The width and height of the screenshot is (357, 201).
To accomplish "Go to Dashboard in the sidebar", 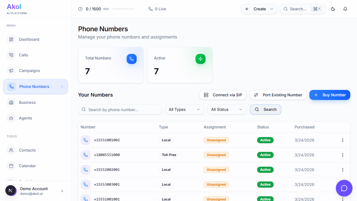I will pyautogui.click(x=29, y=39).
